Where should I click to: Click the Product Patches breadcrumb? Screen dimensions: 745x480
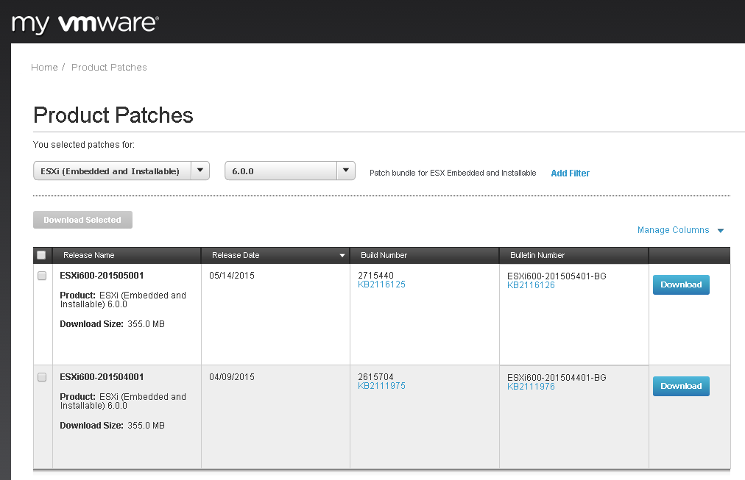tap(109, 67)
